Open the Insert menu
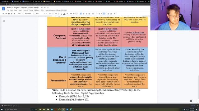 click(x=20, y=10)
